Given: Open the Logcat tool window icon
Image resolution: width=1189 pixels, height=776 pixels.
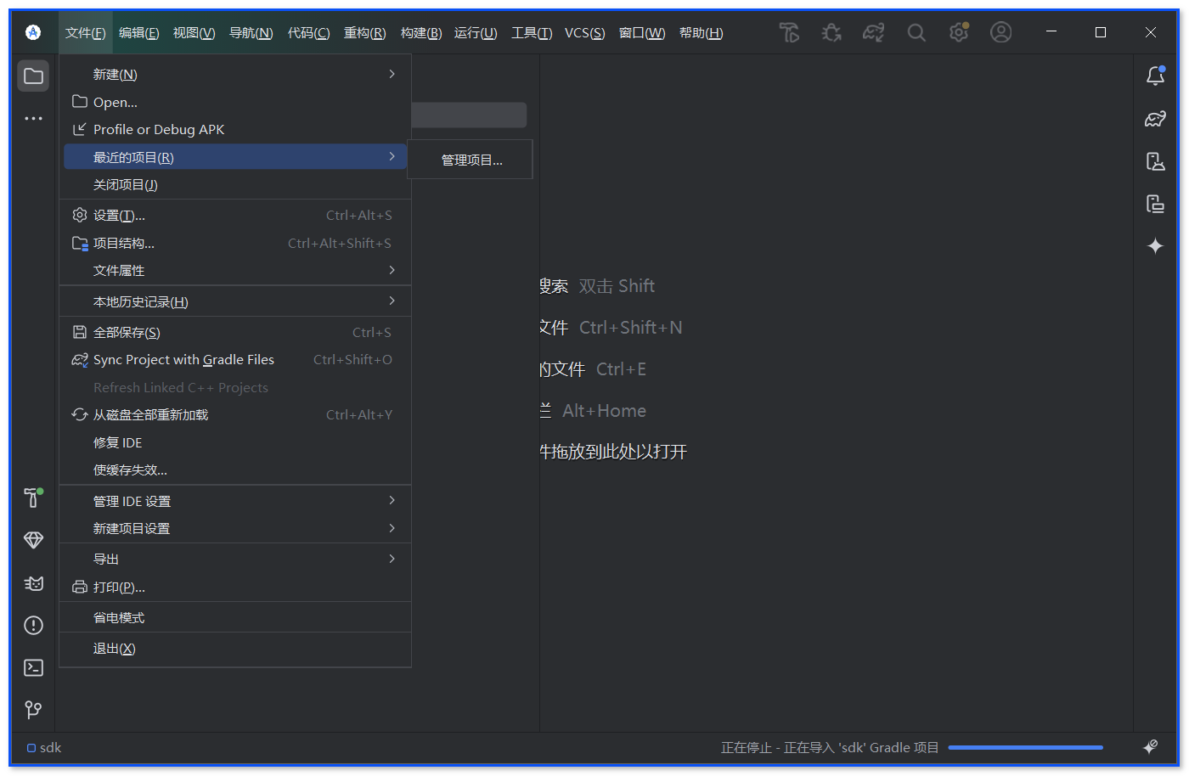Looking at the screenshot, I should [x=33, y=583].
